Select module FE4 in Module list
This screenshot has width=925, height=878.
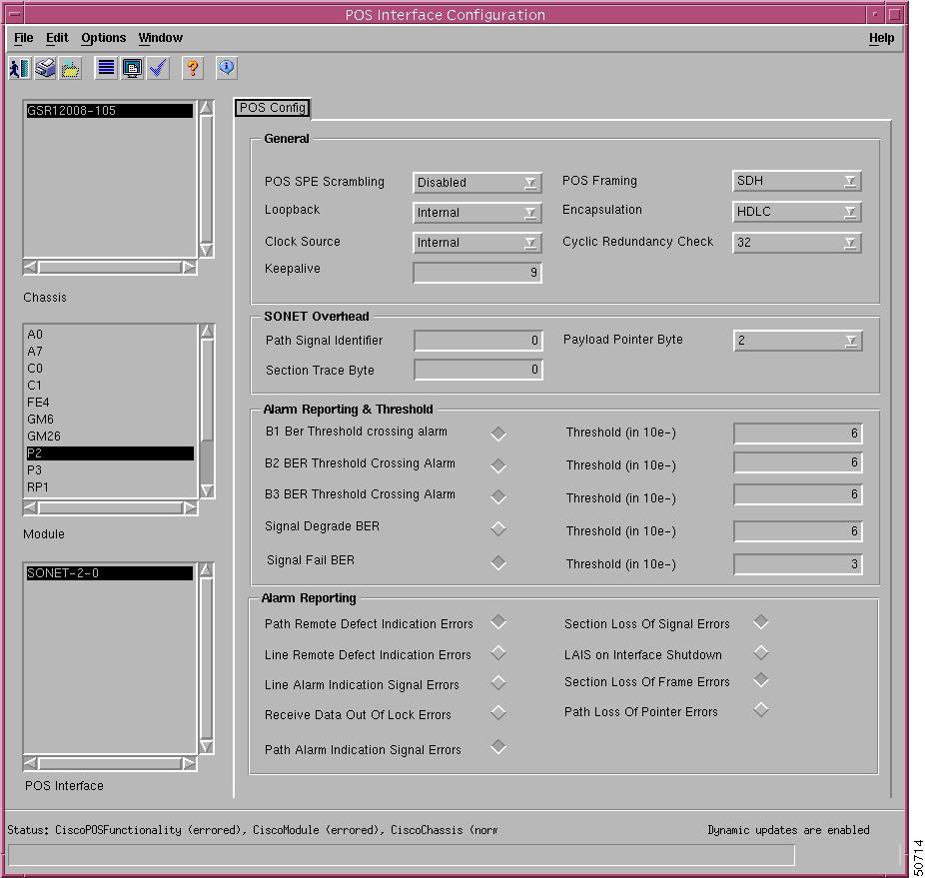[x=110, y=403]
